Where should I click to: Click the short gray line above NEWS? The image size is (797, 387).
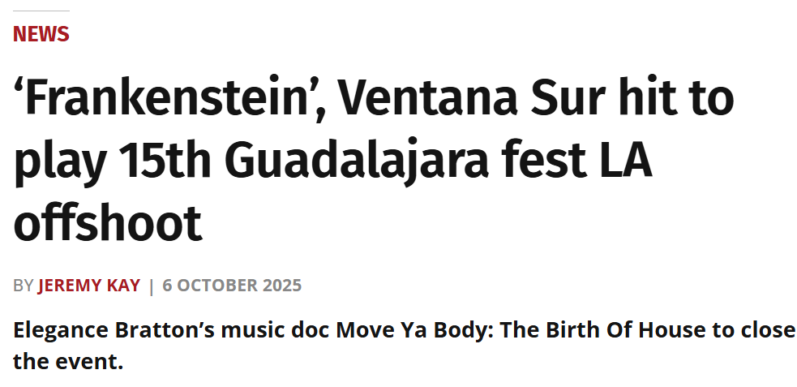(41, 11)
